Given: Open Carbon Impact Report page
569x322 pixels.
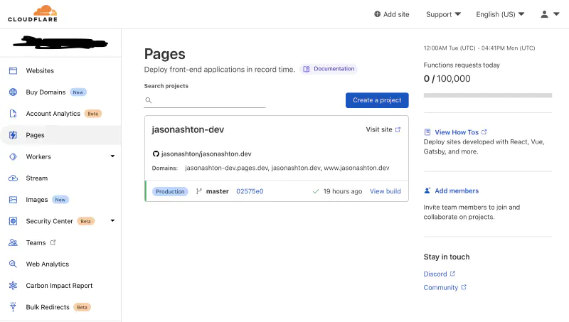Looking at the screenshot, I should [x=60, y=285].
